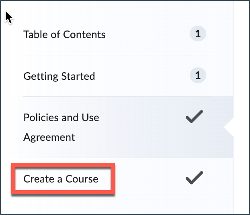Click the completion checkmark beside Create a Course
The width and height of the screenshot is (250, 215).
(195, 178)
